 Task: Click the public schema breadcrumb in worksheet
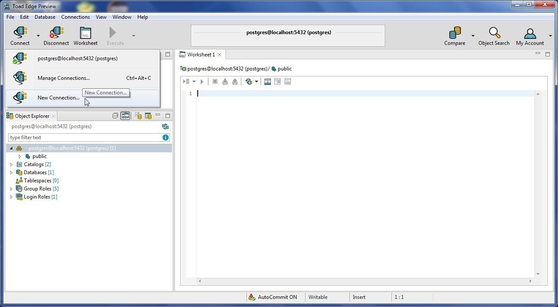[x=282, y=69]
